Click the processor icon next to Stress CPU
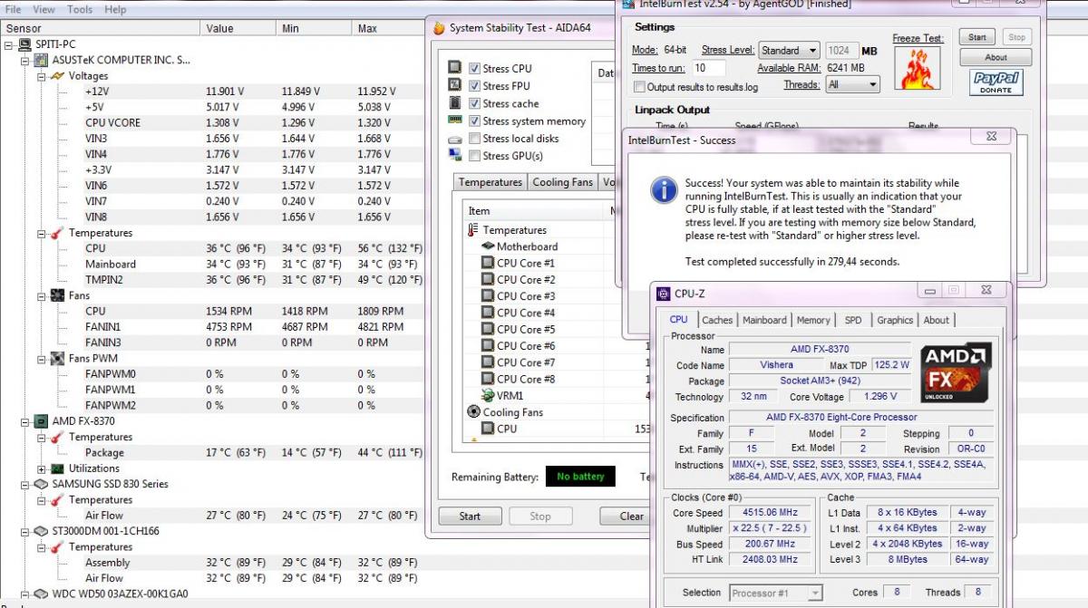Screen dimensions: 1088x608 click(x=456, y=68)
